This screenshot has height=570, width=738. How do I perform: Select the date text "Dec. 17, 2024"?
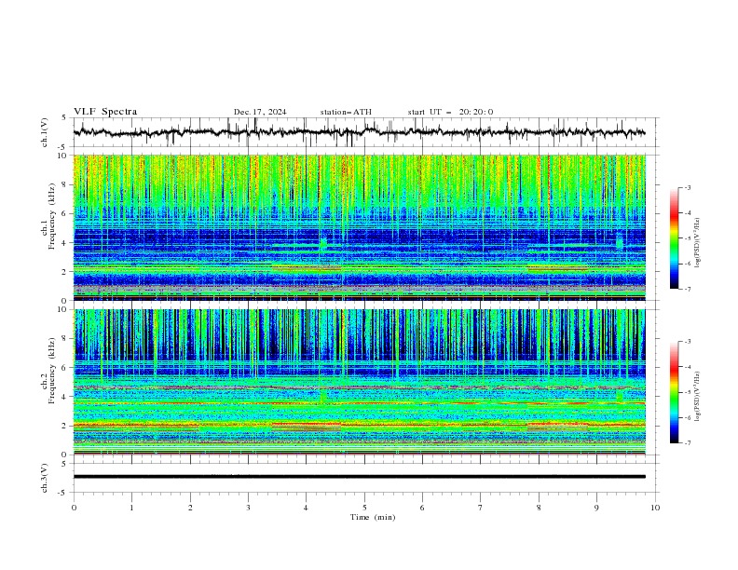click(x=260, y=112)
